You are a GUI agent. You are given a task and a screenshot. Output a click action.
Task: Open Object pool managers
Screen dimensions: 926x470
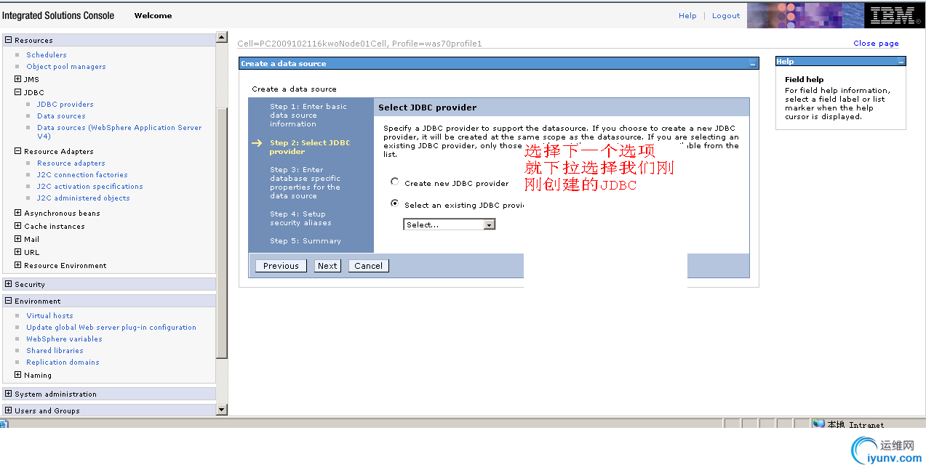point(66,66)
